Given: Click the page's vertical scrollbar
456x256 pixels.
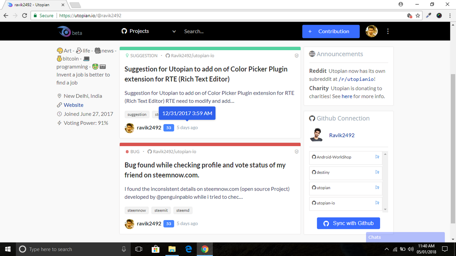Looking at the screenshot, I should [x=453, y=149].
